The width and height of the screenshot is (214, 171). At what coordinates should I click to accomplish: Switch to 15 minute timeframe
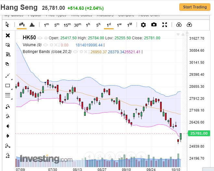(x=67, y=25)
